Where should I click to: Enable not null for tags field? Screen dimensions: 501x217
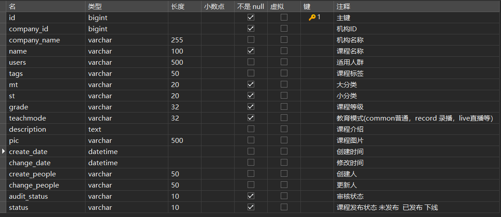click(x=251, y=73)
